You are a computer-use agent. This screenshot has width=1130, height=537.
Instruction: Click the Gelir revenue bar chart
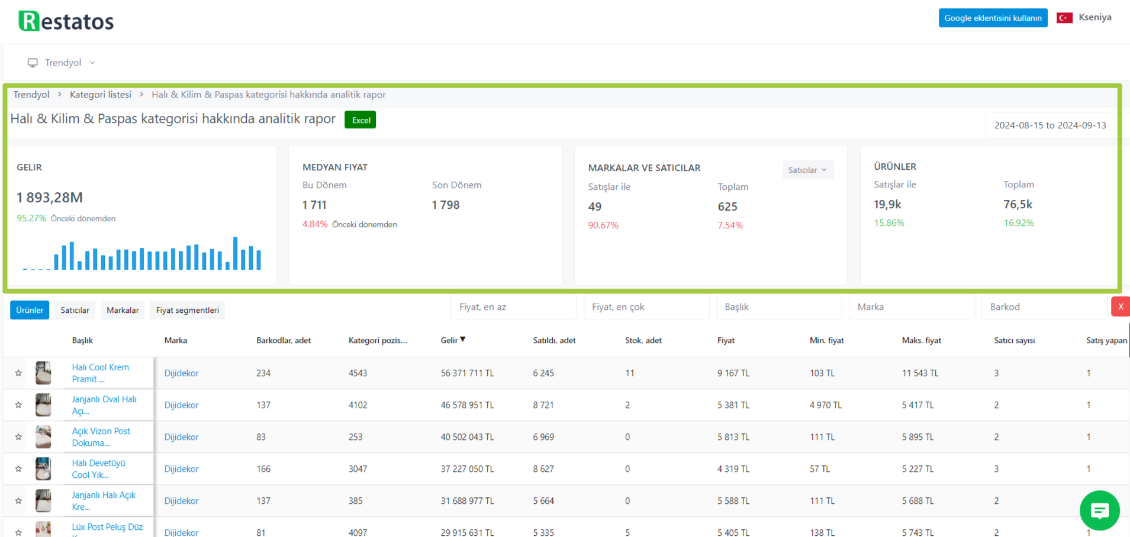pos(142,253)
